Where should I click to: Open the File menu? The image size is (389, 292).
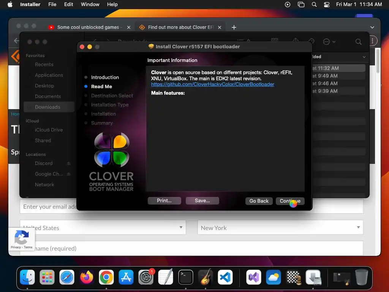pos(52,5)
